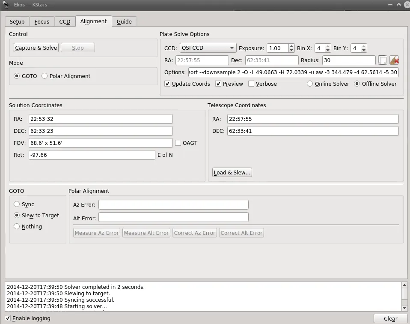Click the Stop button
The image size is (410, 324).
click(77, 48)
